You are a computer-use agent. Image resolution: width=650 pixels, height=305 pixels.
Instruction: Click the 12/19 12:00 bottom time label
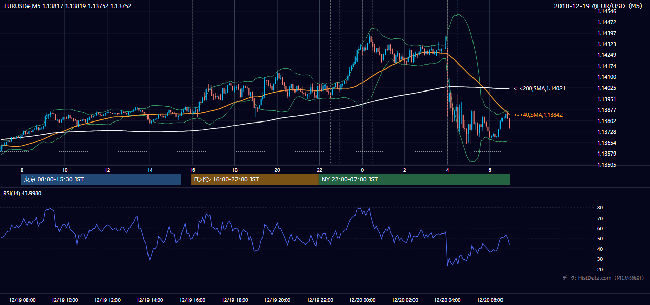tap(107, 300)
